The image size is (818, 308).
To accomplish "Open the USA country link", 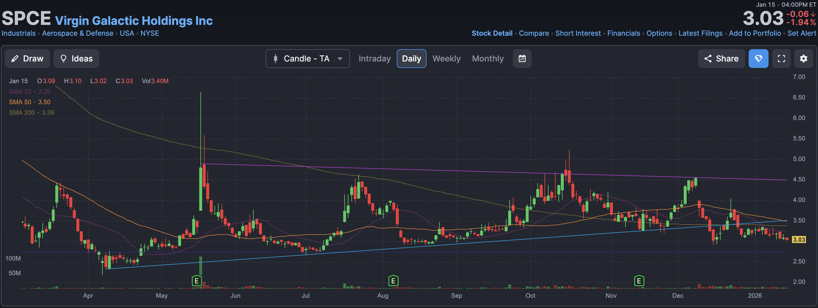I will (x=127, y=33).
